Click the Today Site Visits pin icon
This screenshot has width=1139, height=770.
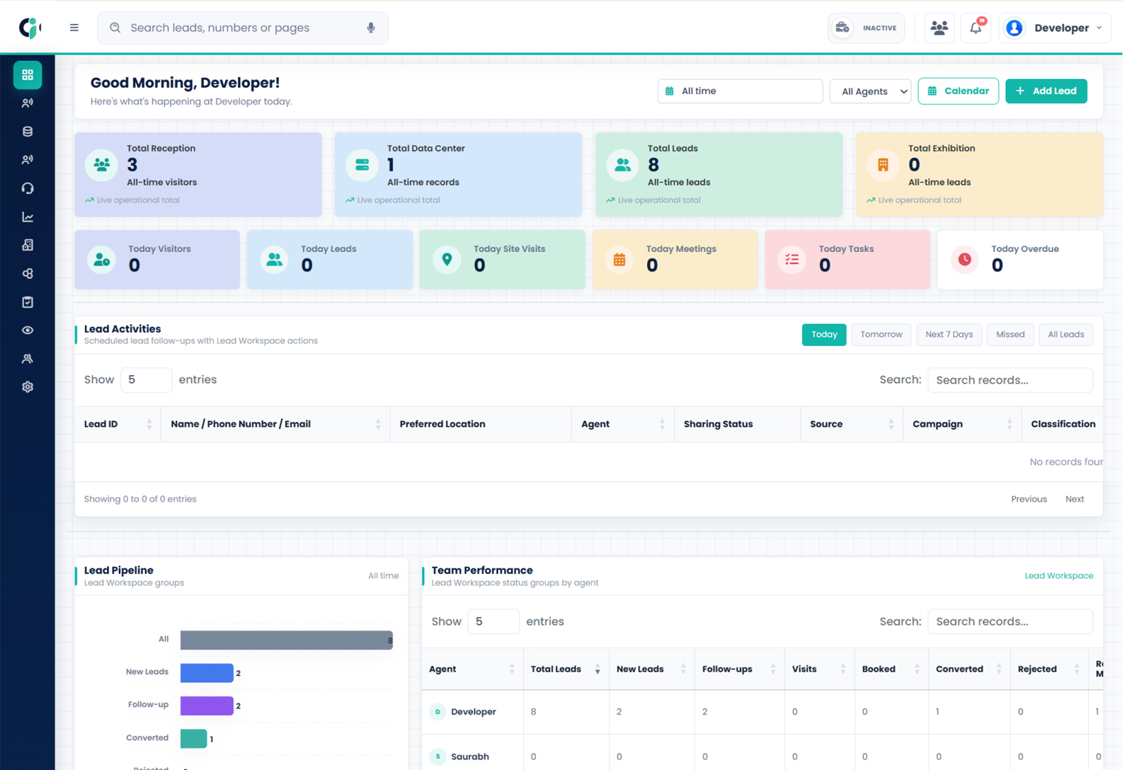tap(447, 259)
